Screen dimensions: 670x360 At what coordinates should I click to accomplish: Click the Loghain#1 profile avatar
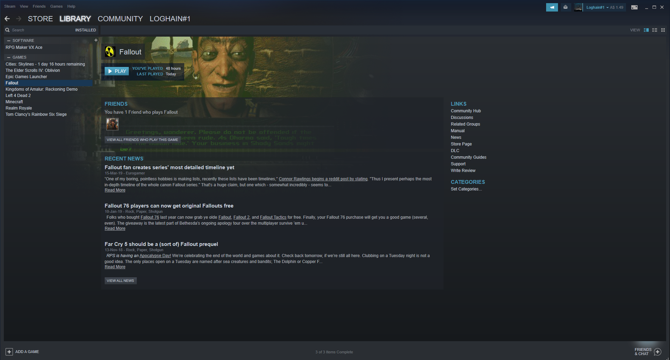578,7
